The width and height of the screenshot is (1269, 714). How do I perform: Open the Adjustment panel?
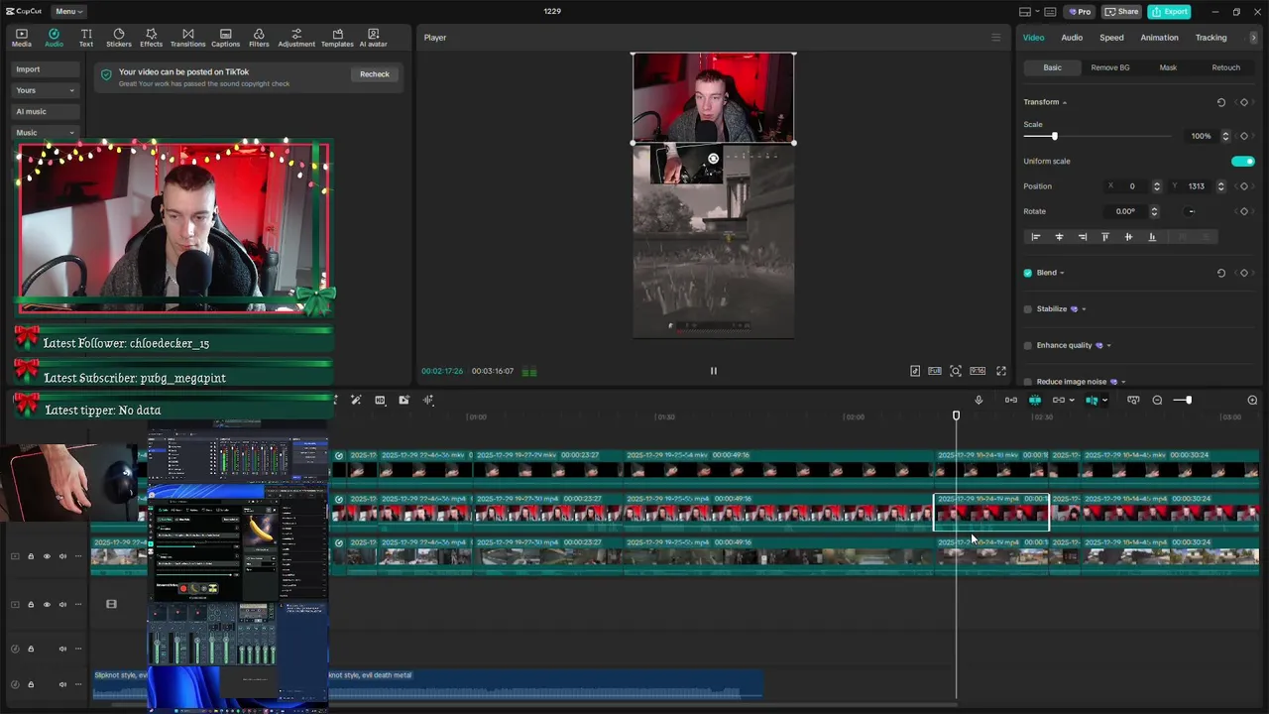tap(296, 38)
